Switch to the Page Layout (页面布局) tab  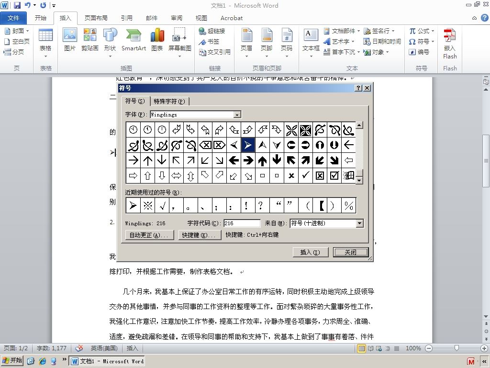96,18
